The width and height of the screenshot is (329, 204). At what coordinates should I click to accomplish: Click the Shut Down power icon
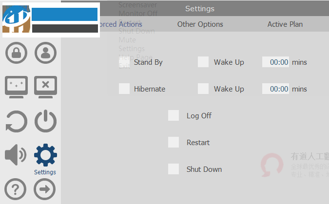click(45, 121)
